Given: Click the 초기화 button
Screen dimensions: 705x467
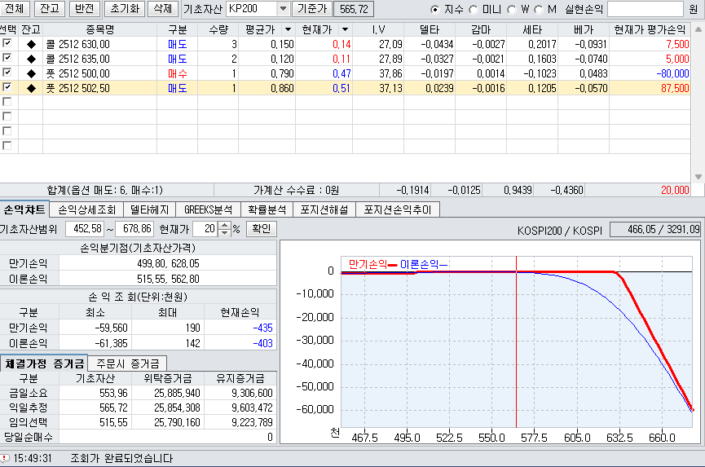Looking at the screenshot, I should 125,8.
